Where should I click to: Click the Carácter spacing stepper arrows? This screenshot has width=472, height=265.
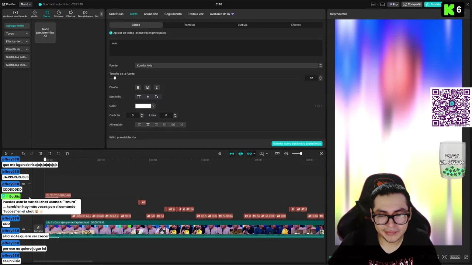click(142, 115)
